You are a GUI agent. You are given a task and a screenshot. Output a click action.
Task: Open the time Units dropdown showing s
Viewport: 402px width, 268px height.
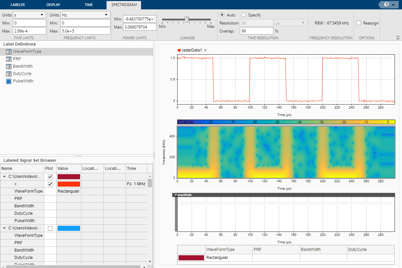[x=29, y=15]
